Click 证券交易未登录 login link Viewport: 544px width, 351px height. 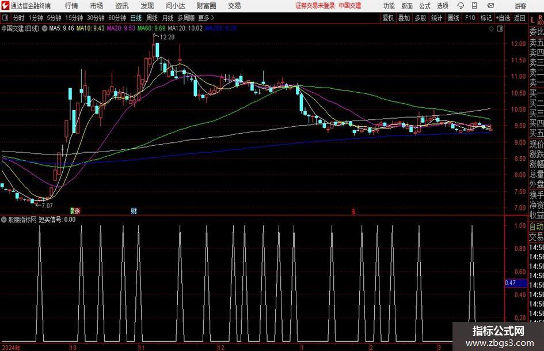(315, 6)
